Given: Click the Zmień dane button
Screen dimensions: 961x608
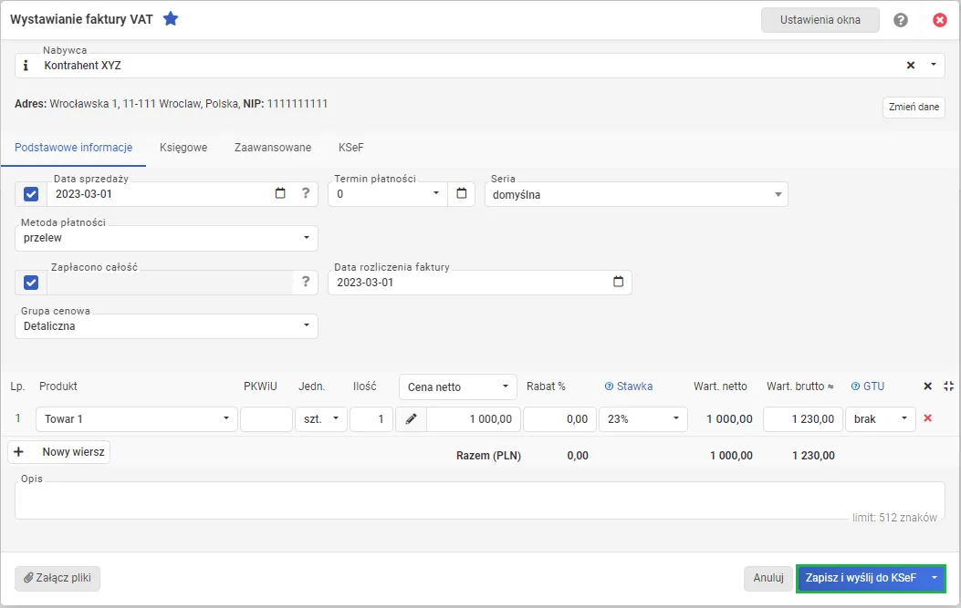Looking at the screenshot, I should (x=914, y=107).
